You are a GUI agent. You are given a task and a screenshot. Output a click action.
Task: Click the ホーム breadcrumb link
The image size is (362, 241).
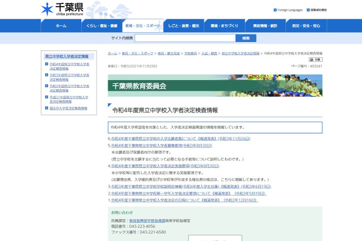coord(113,53)
